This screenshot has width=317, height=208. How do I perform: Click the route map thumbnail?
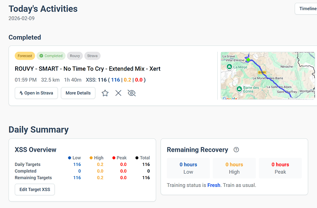(267, 76)
